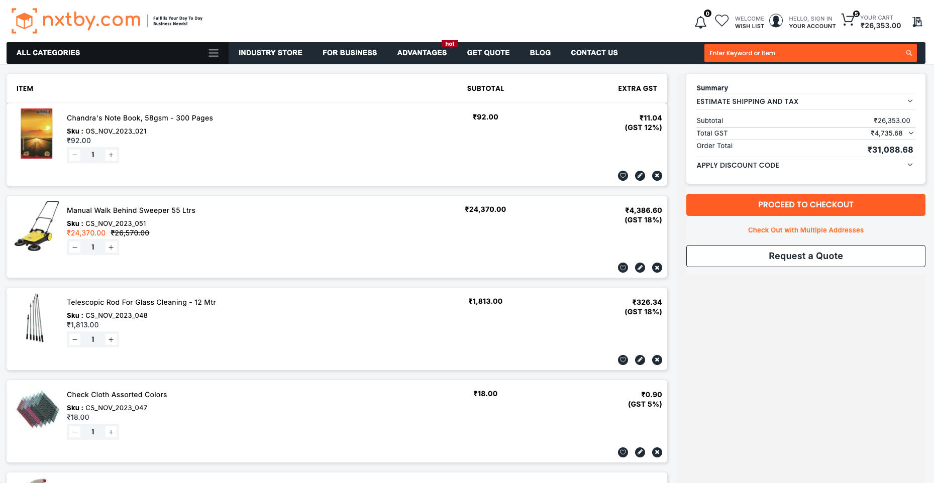Click the search magnifier icon
The width and height of the screenshot is (934, 483).
(x=909, y=53)
